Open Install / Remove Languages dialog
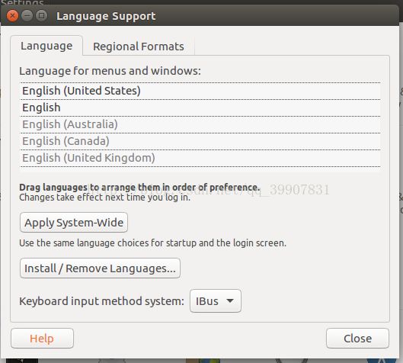403x363 pixels. point(100,268)
